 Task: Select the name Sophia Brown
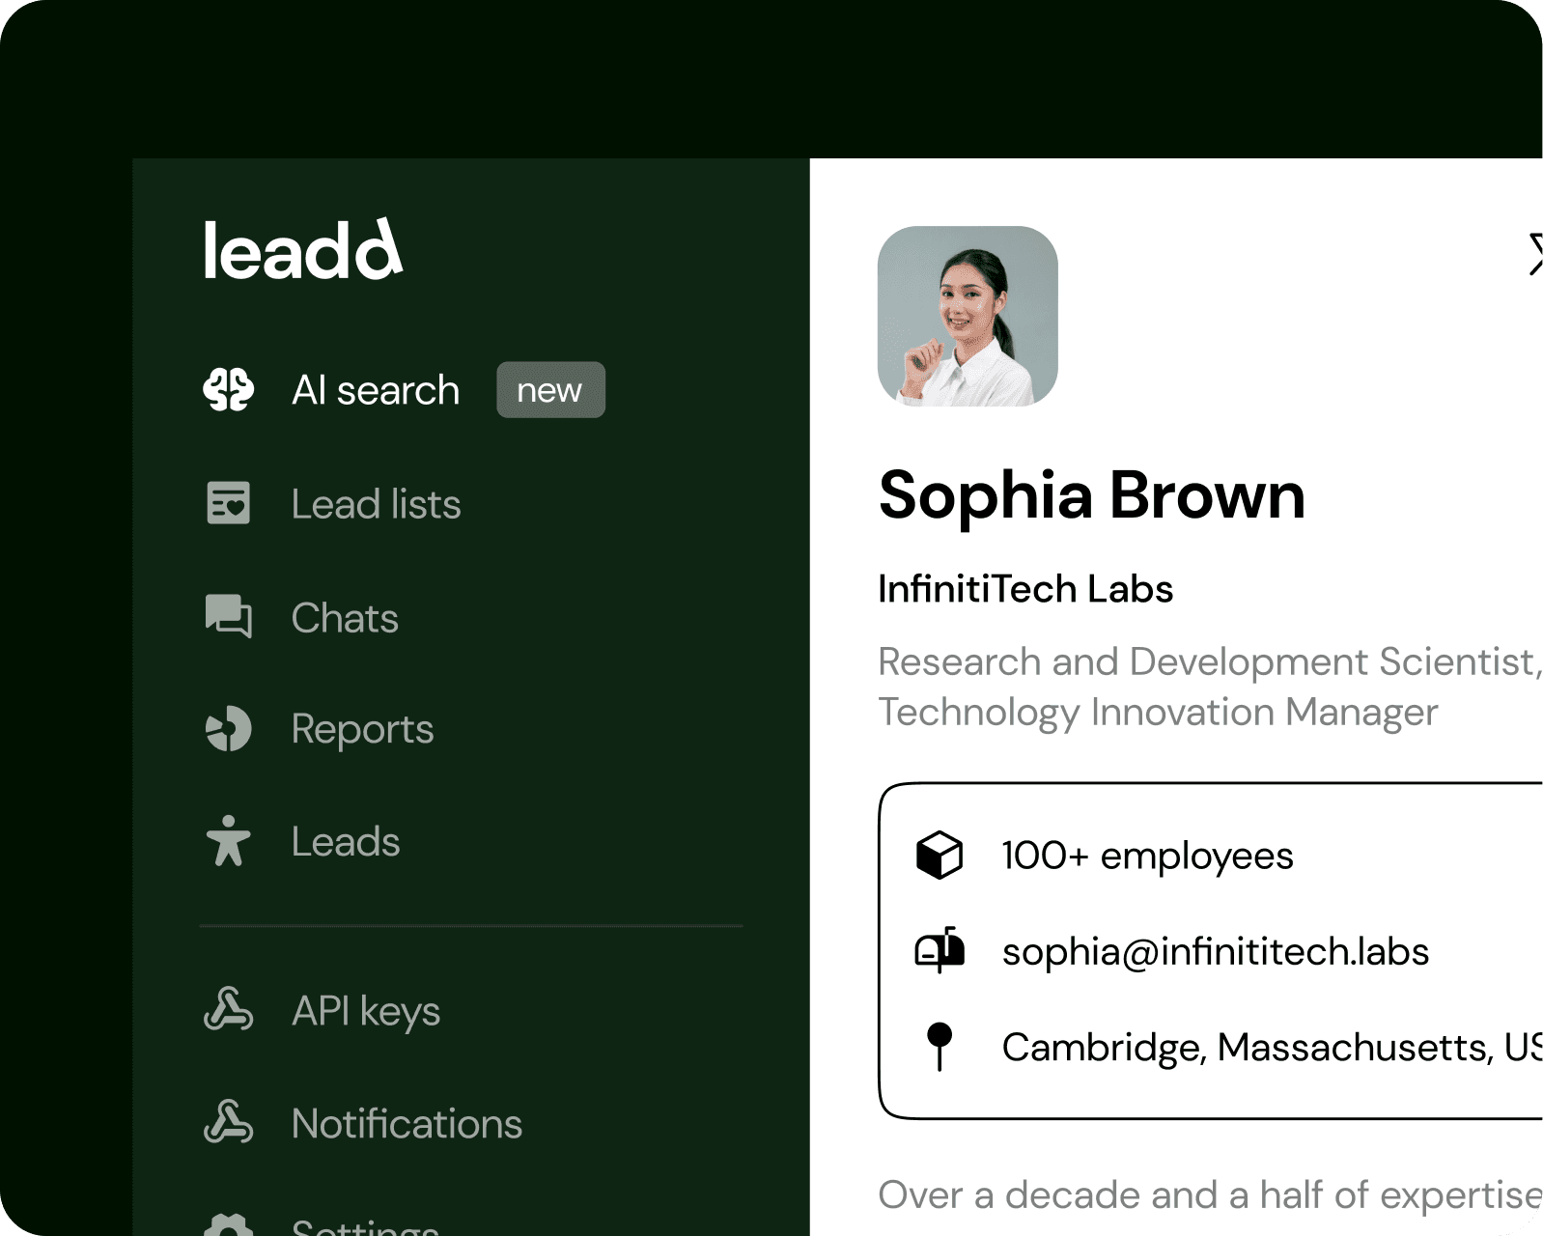(x=1092, y=495)
